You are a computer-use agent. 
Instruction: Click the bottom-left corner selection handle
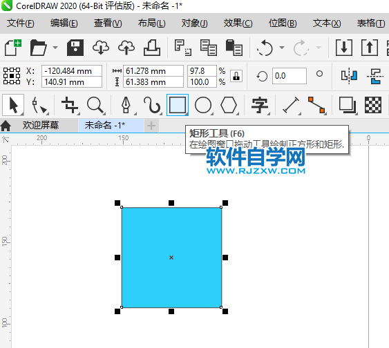point(117,311)
